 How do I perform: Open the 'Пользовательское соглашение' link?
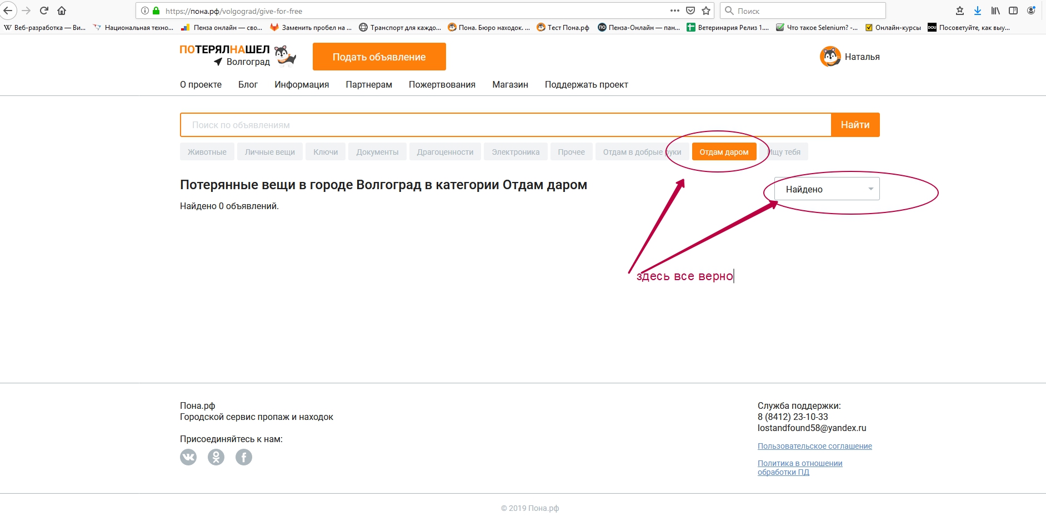(x=814, y=446)
